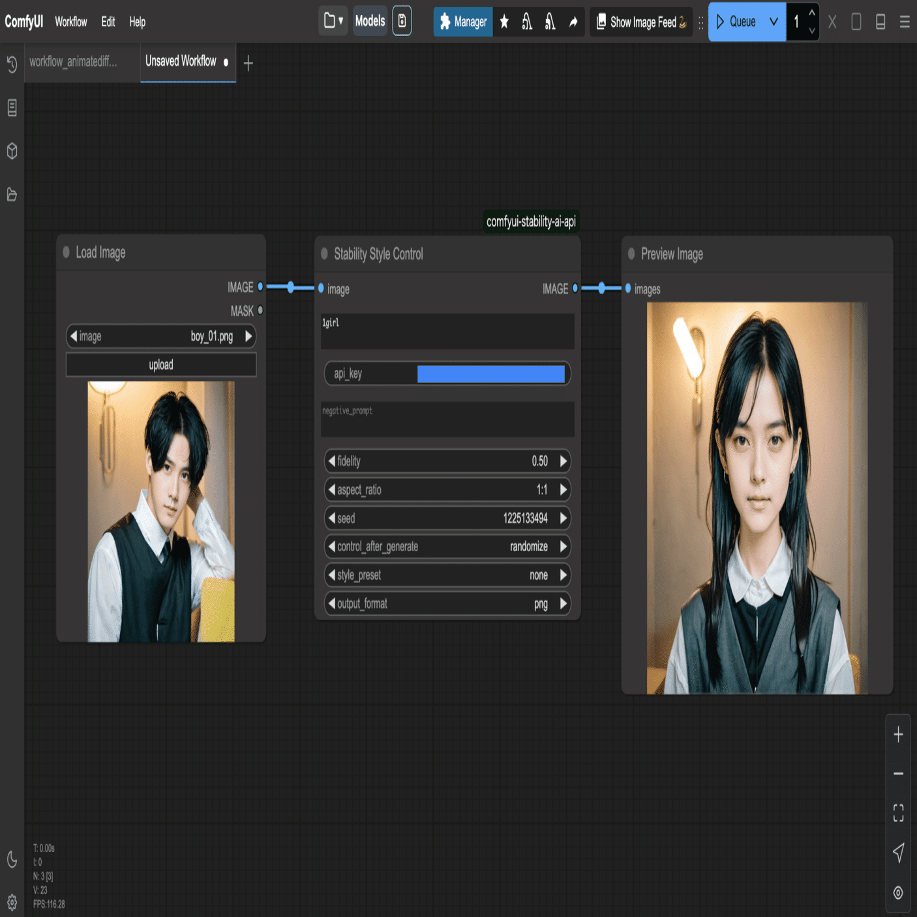Collapse the Stability Style Control node dot
Screen dimensions: 917x917
pos(324,254)
